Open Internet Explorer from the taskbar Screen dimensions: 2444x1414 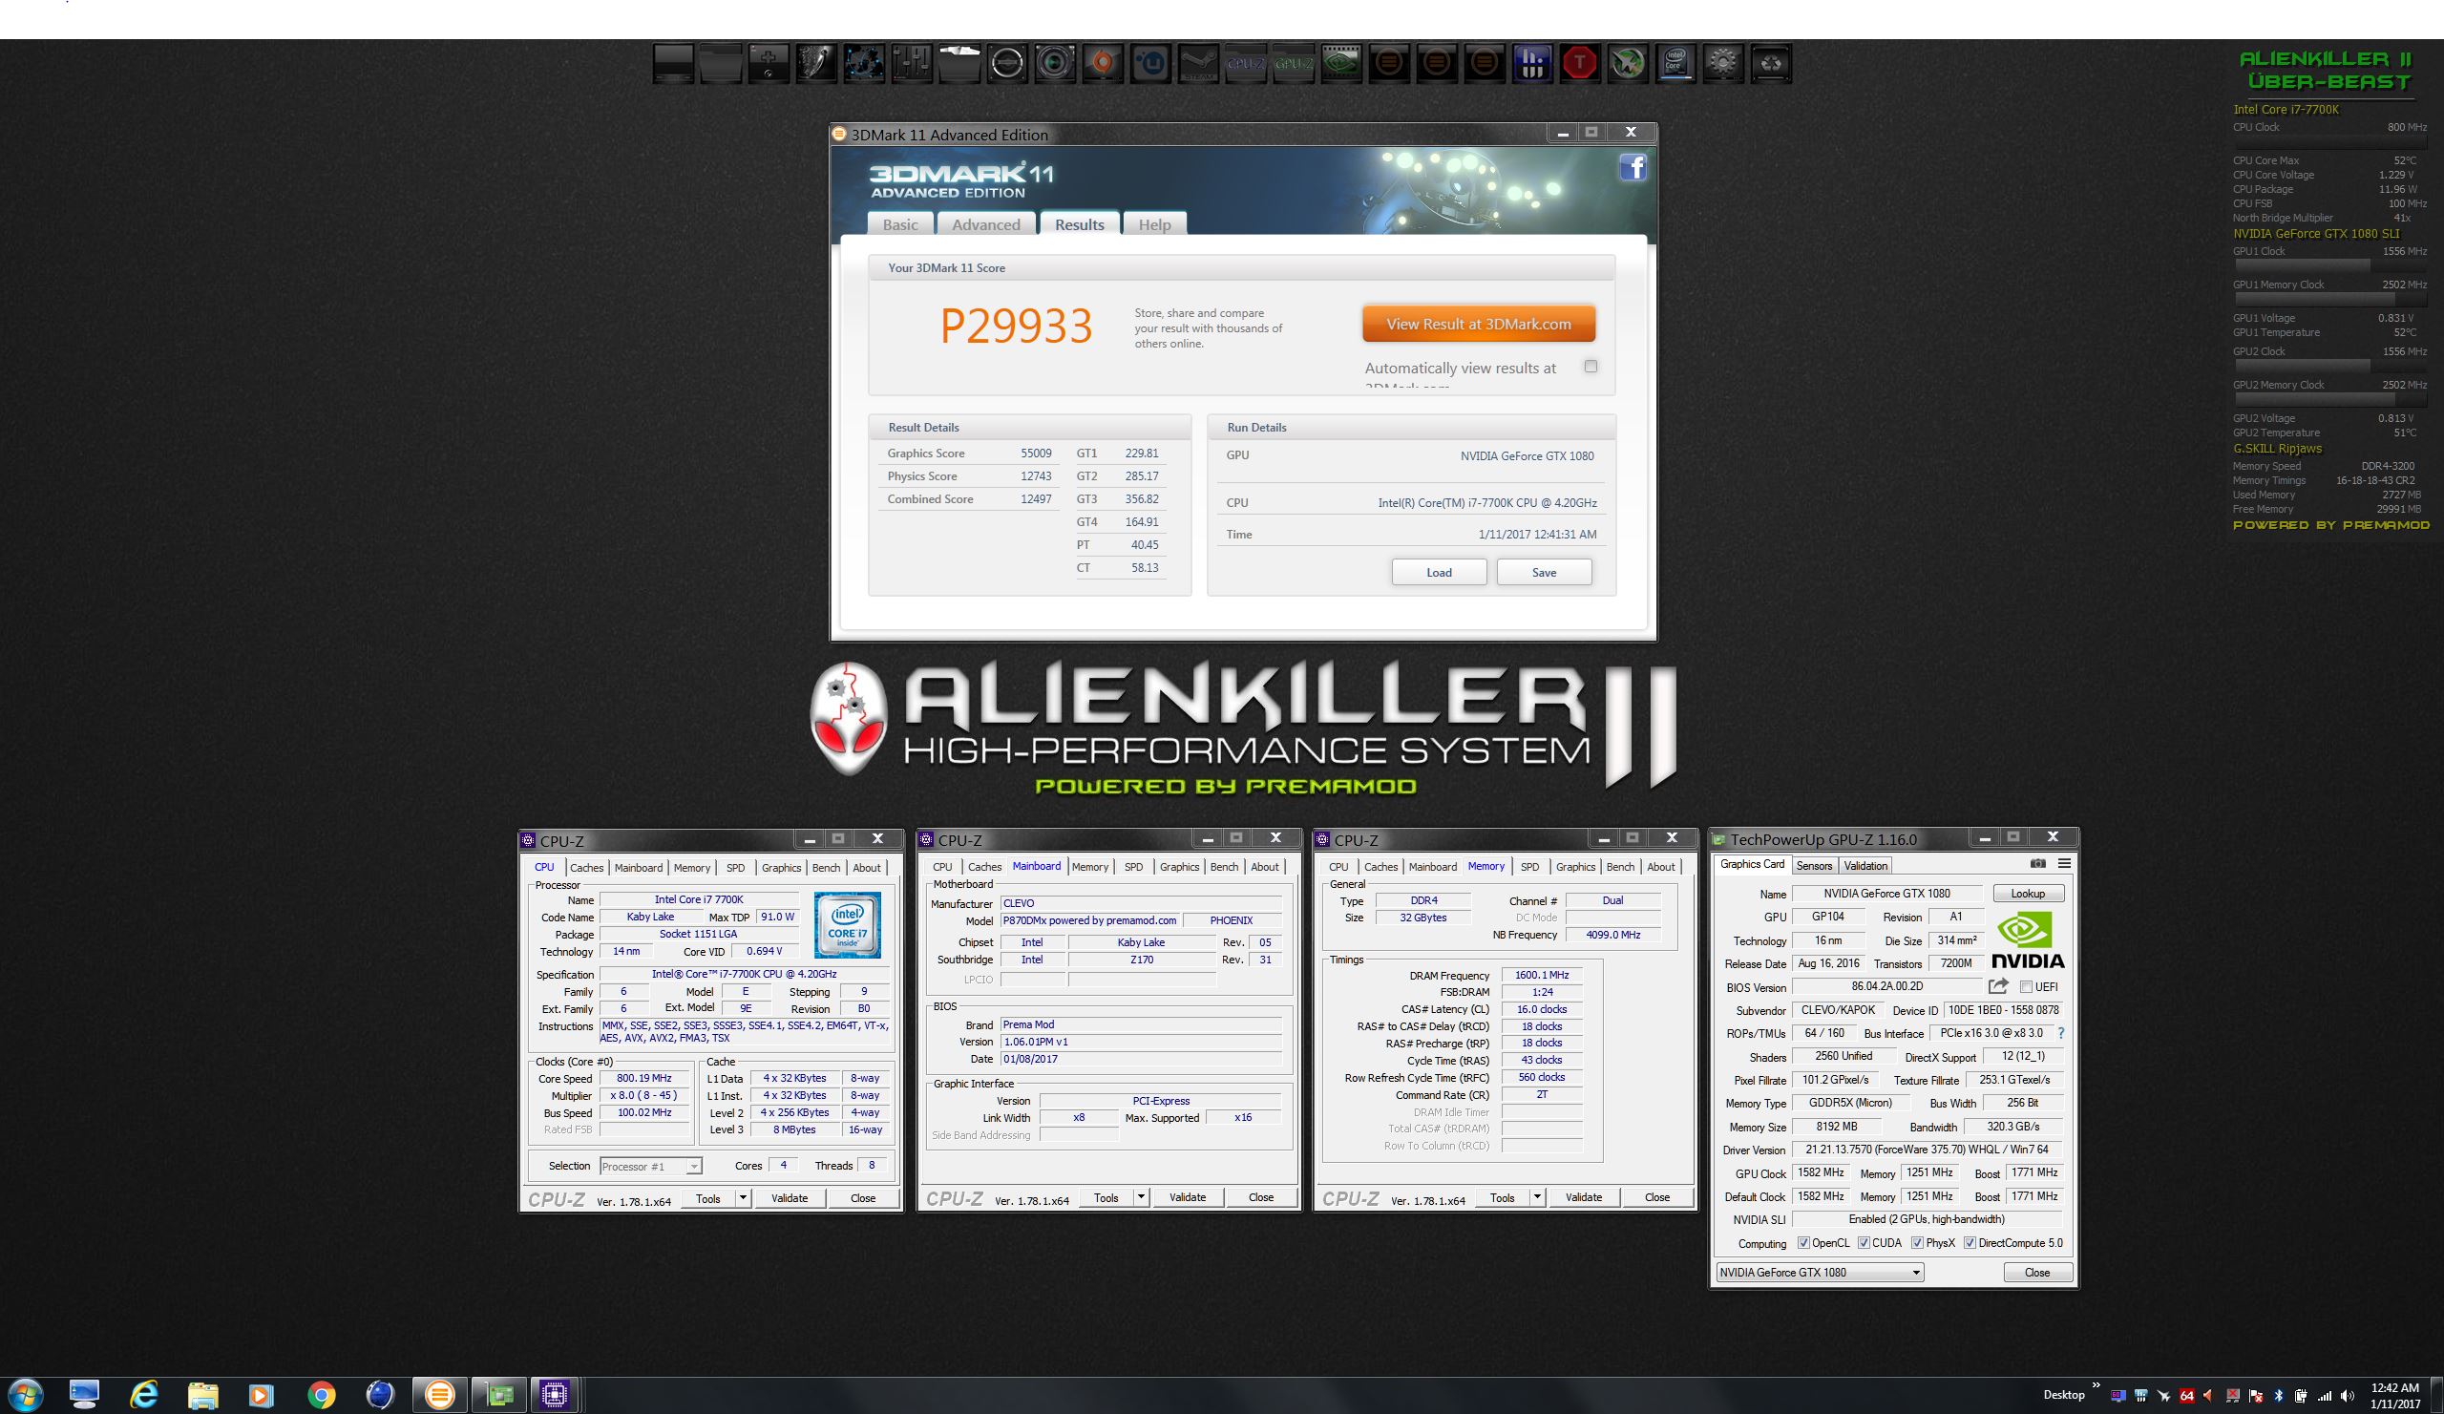[x=143, y=1396]
